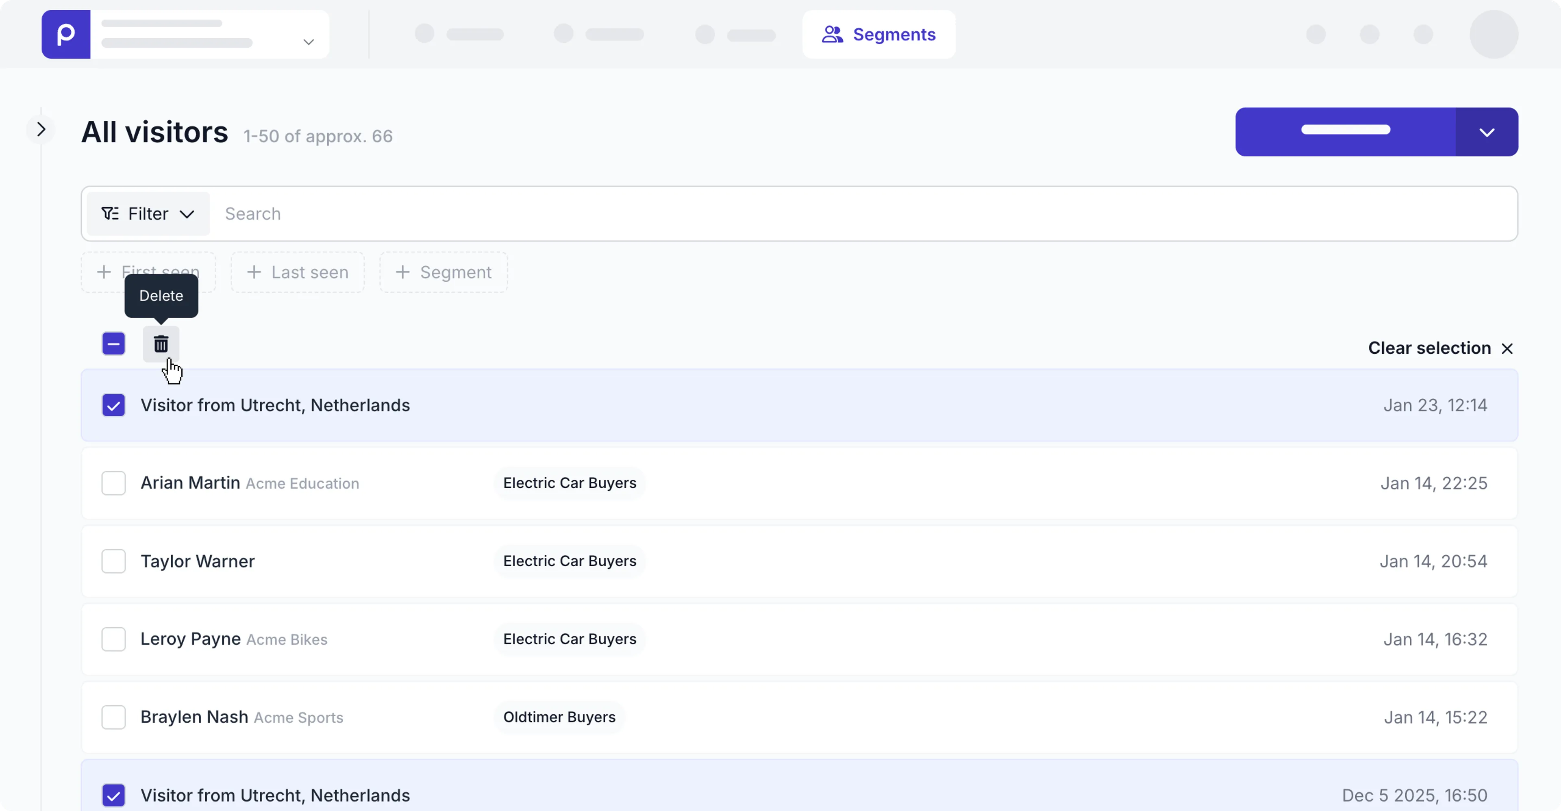The image size is (1561, 811).
Task: Open the blue button's dropdown arrow
Action: (x=1487, y=132)
